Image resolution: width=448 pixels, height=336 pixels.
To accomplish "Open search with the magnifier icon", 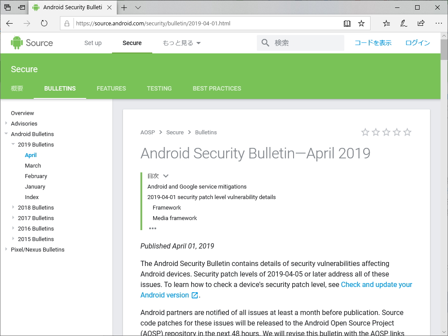I will [265, 42].
